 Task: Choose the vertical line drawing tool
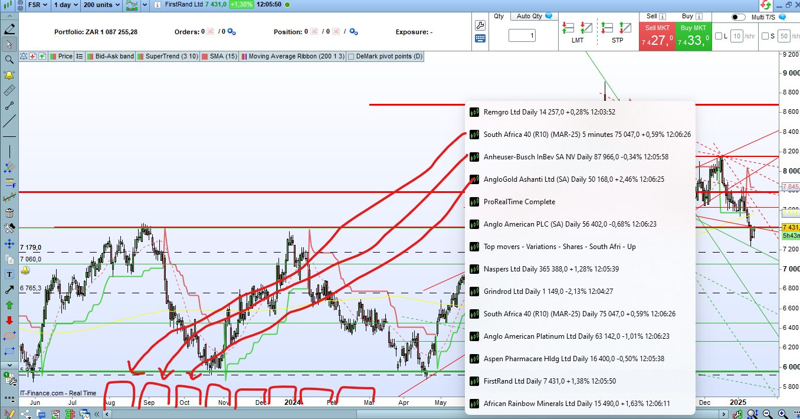click(9, 151)
